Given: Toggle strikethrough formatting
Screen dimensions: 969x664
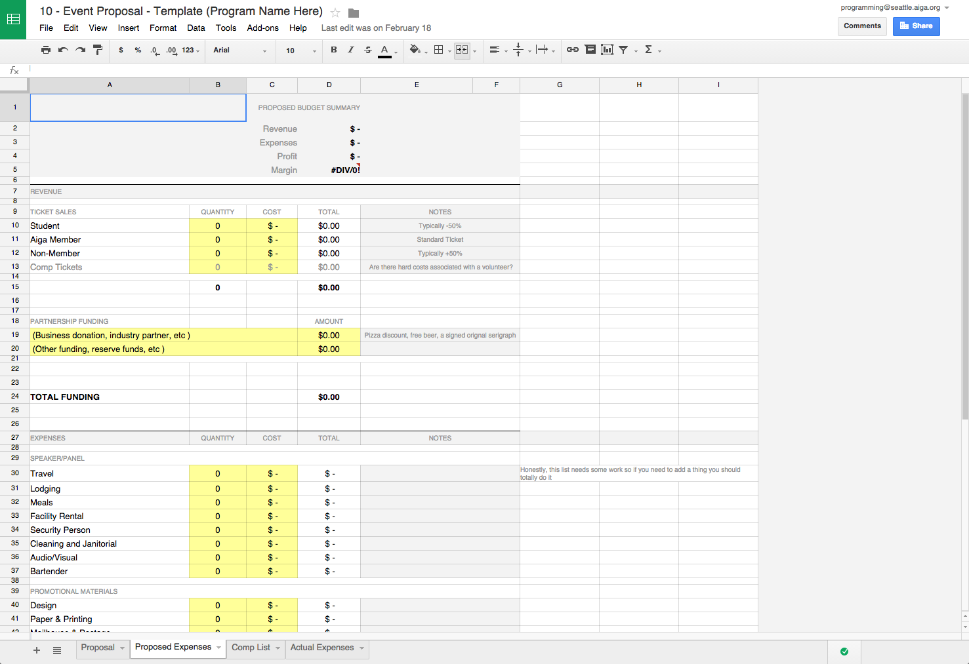Looking at the screenshot, I should point(368,50).
